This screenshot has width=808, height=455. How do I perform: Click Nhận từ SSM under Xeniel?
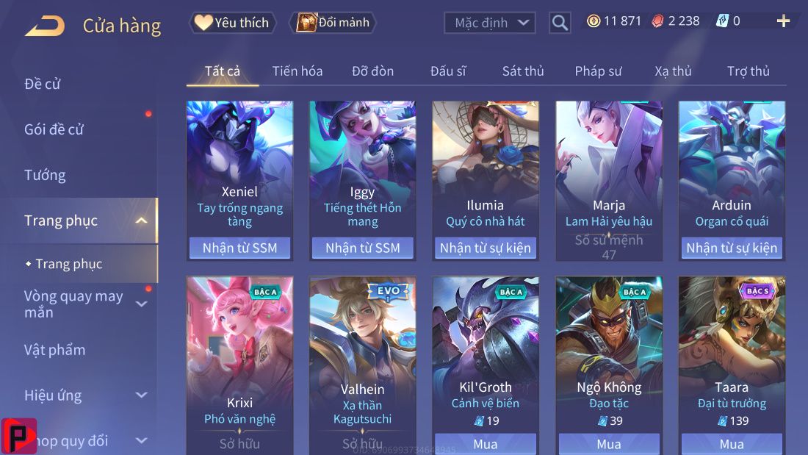239,248
